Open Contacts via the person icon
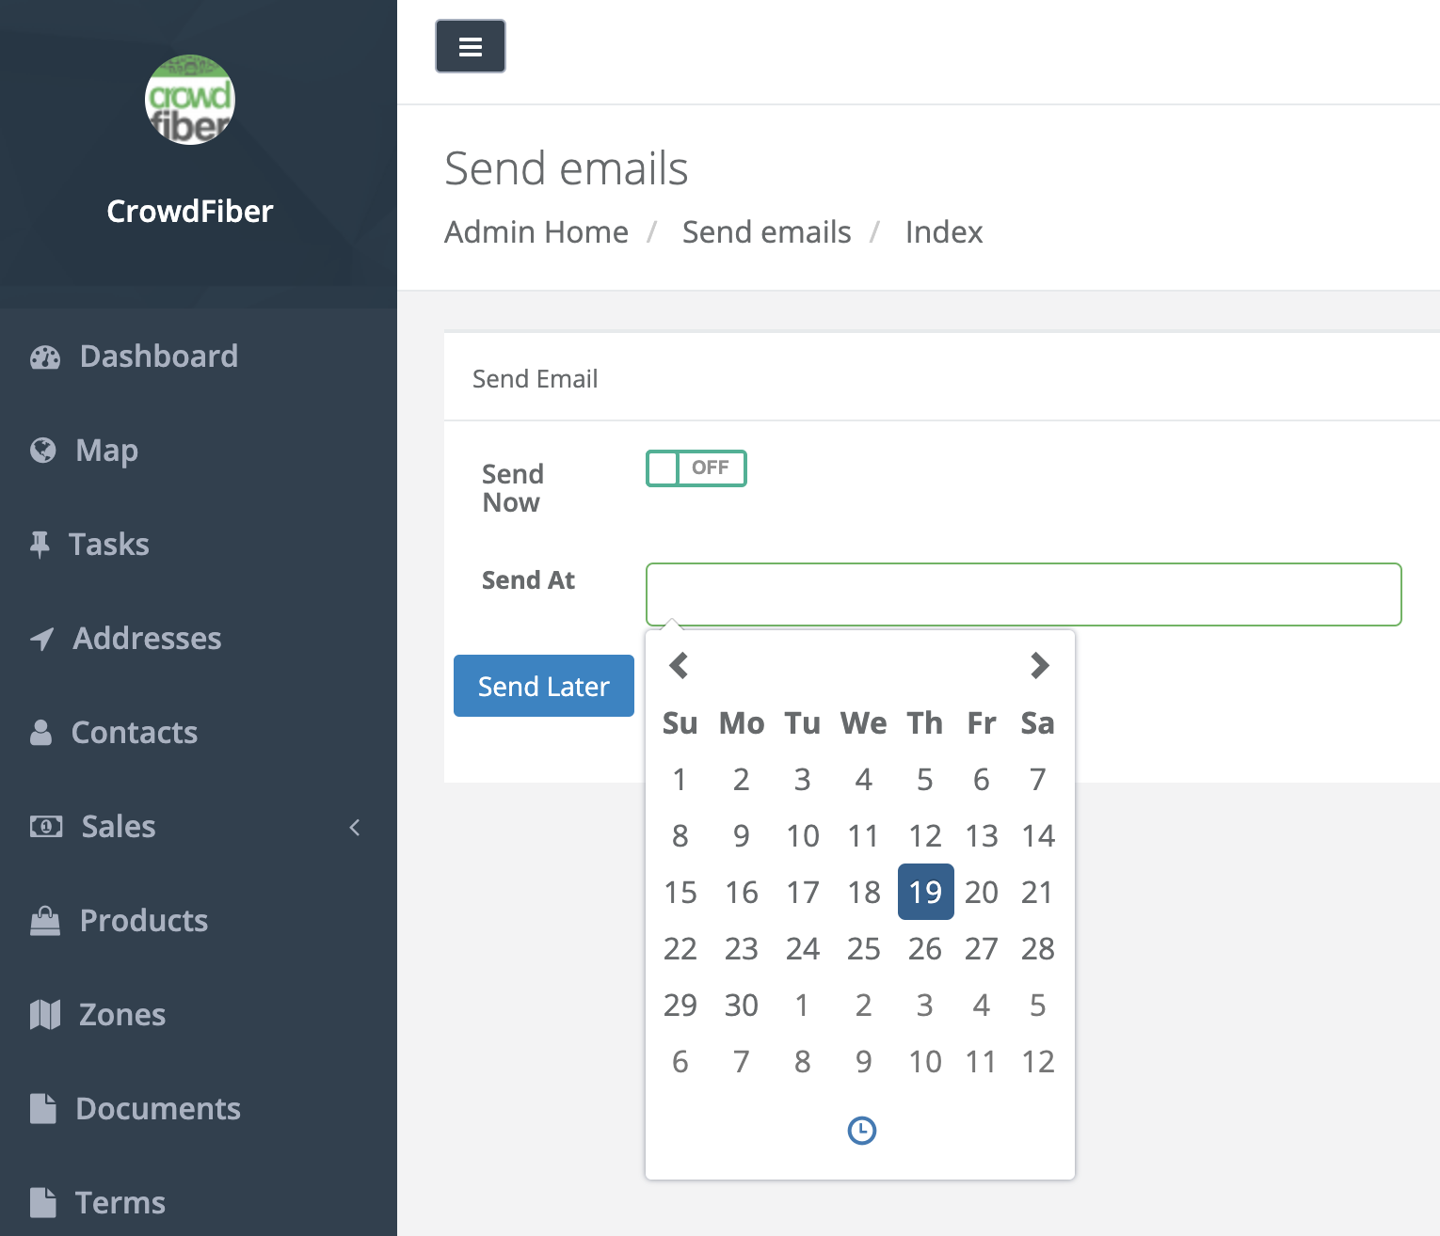This screenshot has height=1236, width=1440. [x=41, y=733]
